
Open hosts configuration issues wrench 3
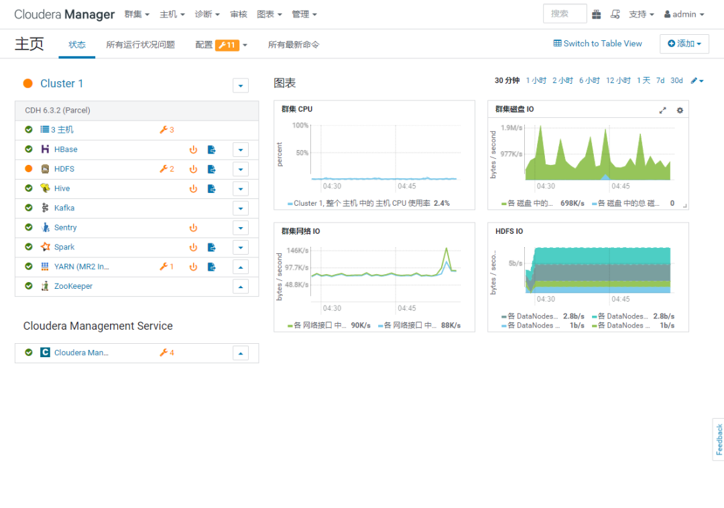[167, 130]
